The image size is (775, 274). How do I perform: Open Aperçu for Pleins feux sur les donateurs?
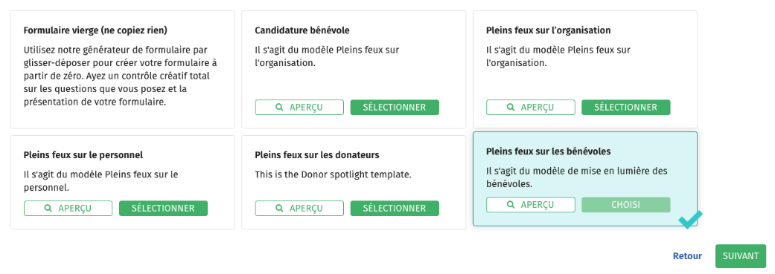[299, 209]
